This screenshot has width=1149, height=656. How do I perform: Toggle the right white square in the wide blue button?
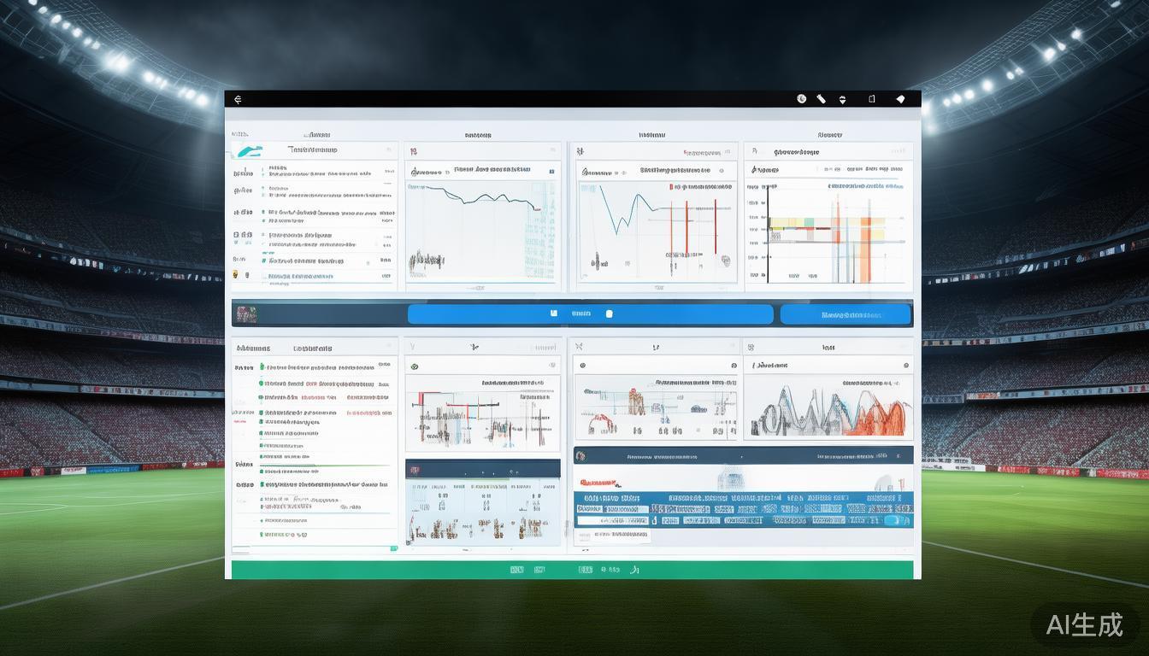[609, 313]
